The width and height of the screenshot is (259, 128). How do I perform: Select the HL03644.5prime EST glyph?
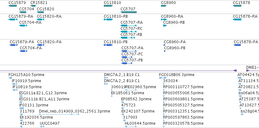coord(131,126)
